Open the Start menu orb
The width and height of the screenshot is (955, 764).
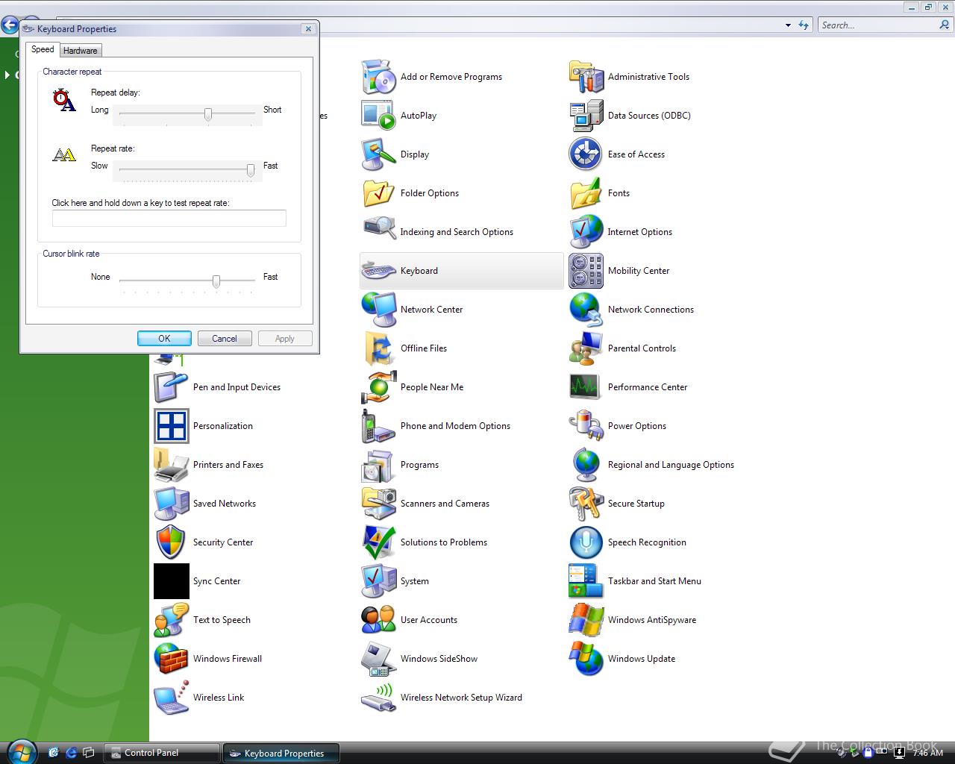[x=21, y=751]
